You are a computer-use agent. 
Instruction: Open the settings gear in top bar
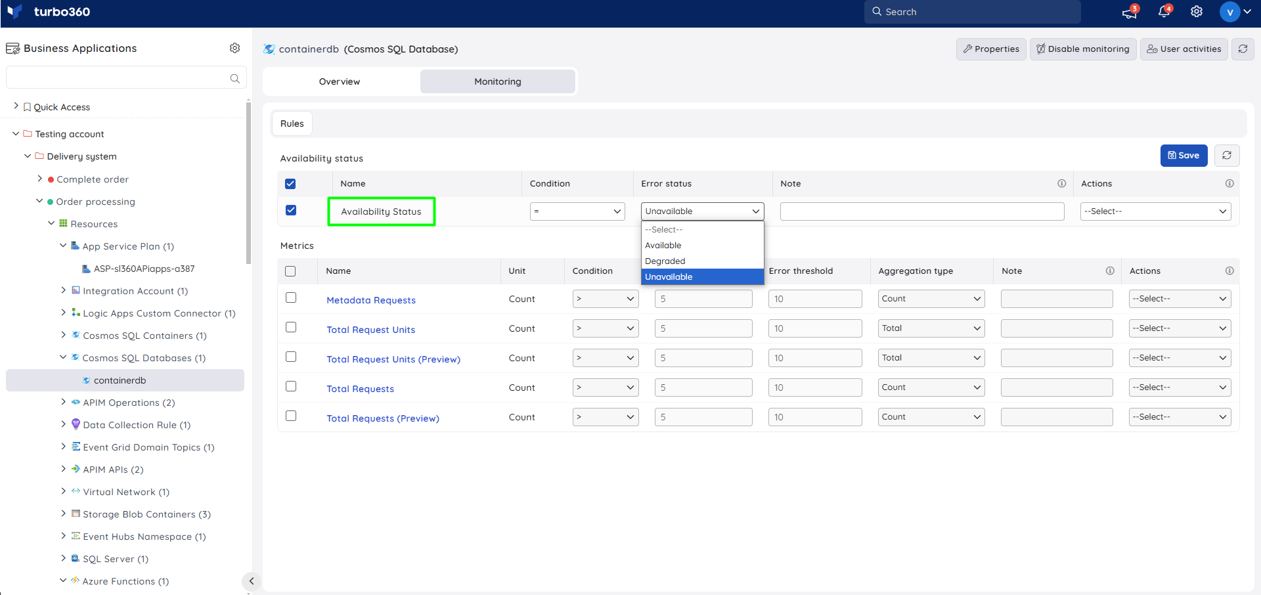point(1197,11)
